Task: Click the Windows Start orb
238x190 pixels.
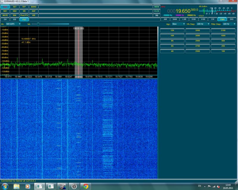Action: coord(5,186)
